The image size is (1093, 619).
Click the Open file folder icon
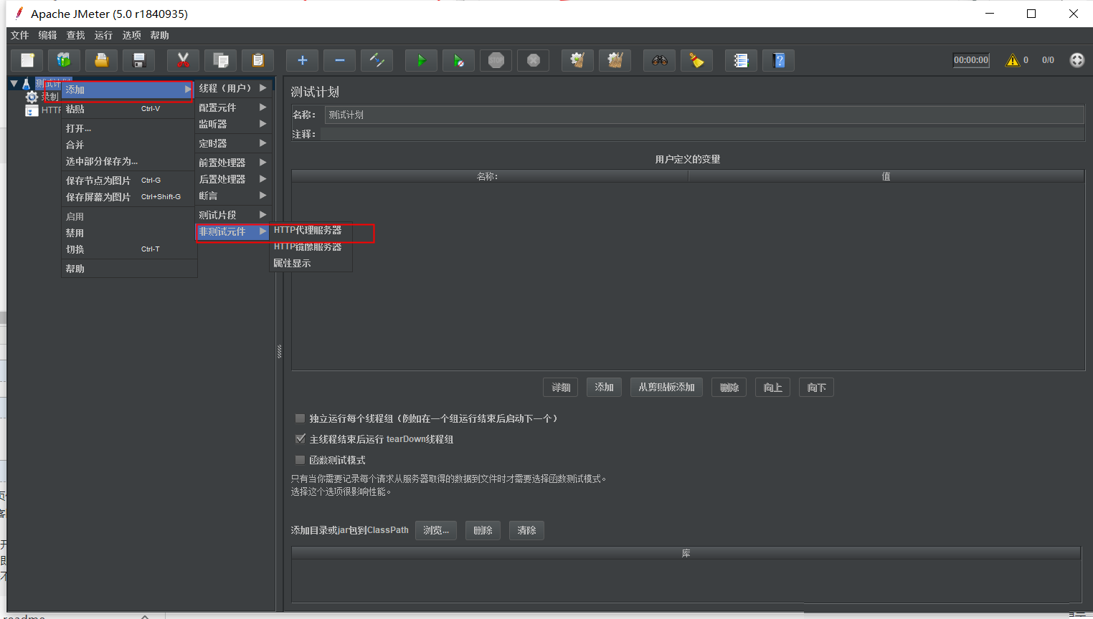tap(101, 60)
